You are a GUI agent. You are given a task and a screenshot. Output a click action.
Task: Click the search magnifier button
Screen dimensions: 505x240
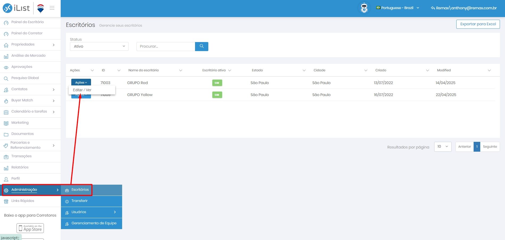pyautogui.click(x=202, y=46)
